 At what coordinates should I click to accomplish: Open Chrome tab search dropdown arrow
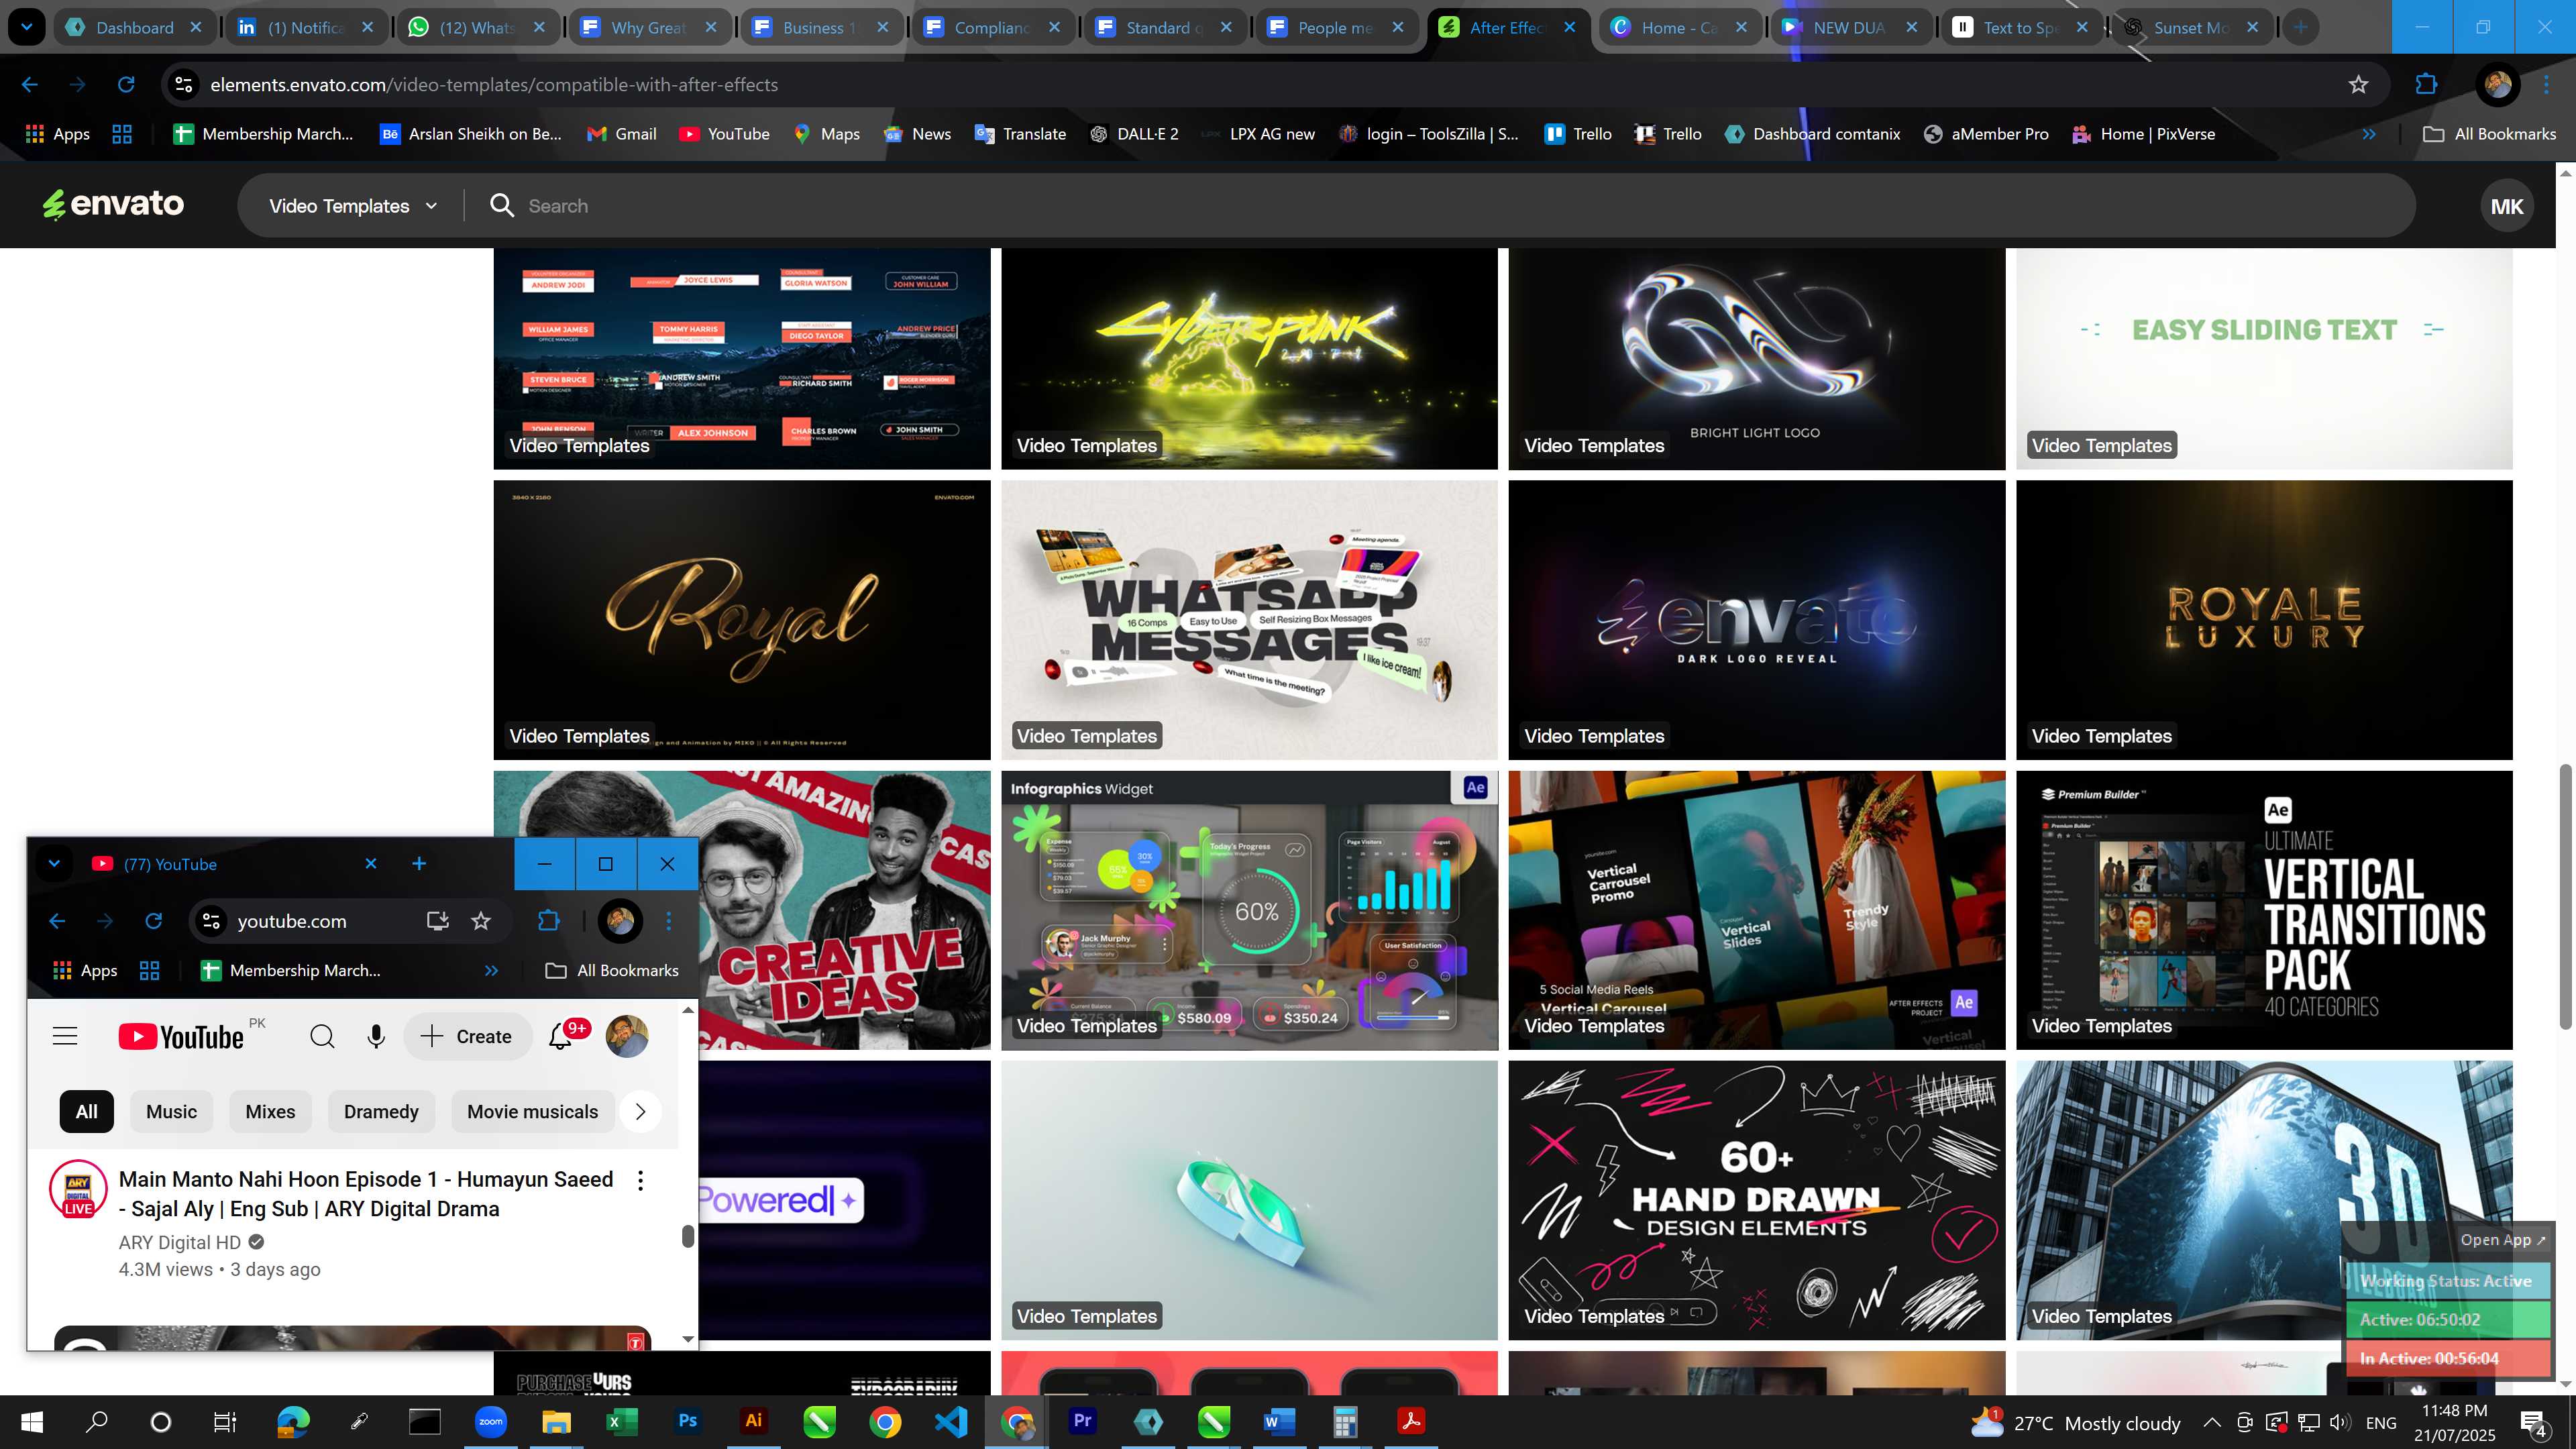click(26, 27)
